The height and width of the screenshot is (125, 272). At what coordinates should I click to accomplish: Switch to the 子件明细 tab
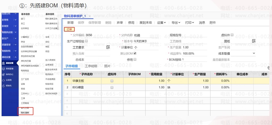[71, 66]
